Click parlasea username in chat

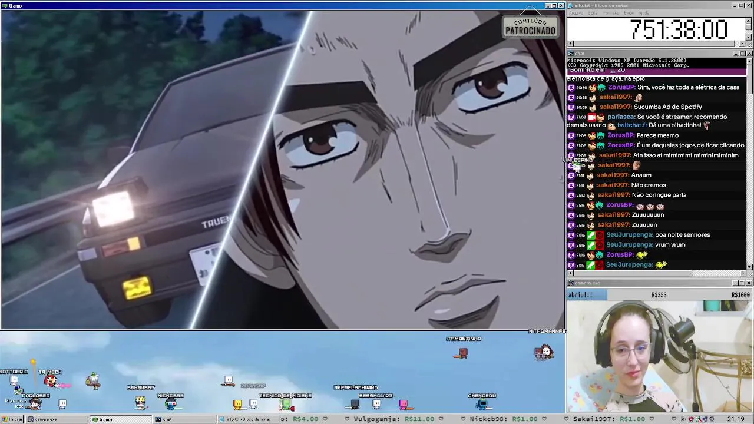(621, 117)
